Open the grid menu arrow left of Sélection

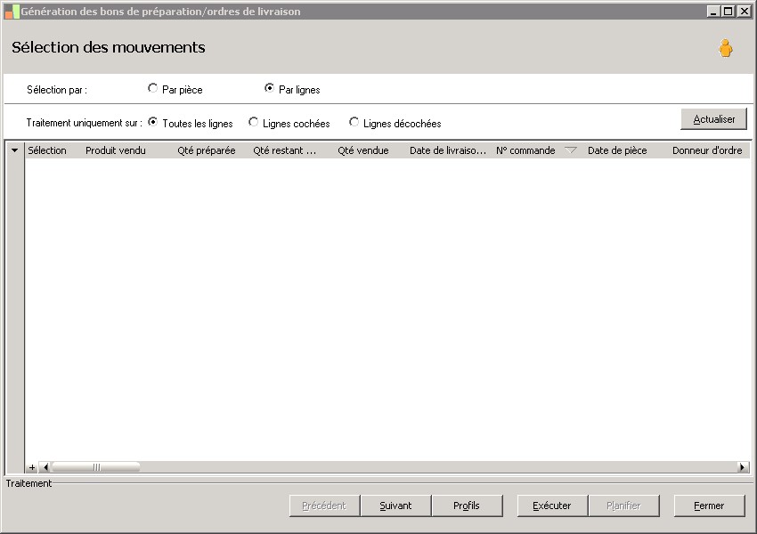pos(14,150)
